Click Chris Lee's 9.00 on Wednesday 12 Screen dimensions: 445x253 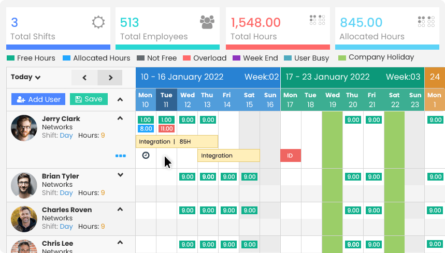188,245
